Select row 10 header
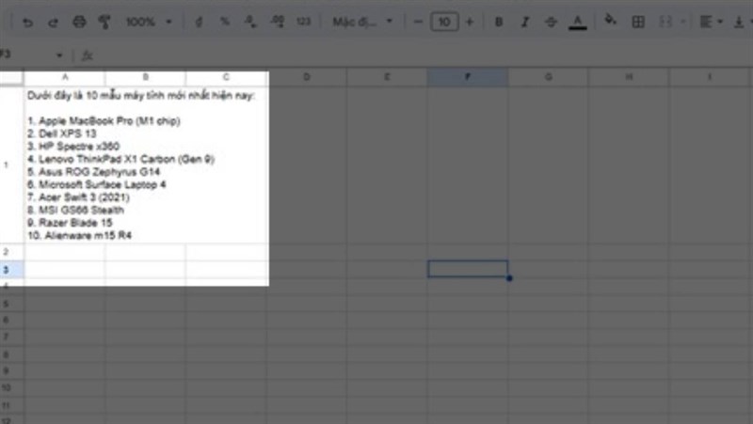Image resolution: width=753 pixels, height=424 pixels. coord(11,387)
